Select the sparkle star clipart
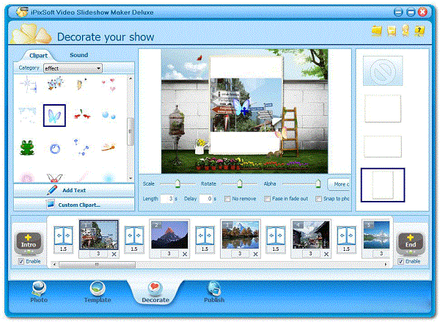Image resolution: width=440 pixels, height=322 pixels. 28,84
